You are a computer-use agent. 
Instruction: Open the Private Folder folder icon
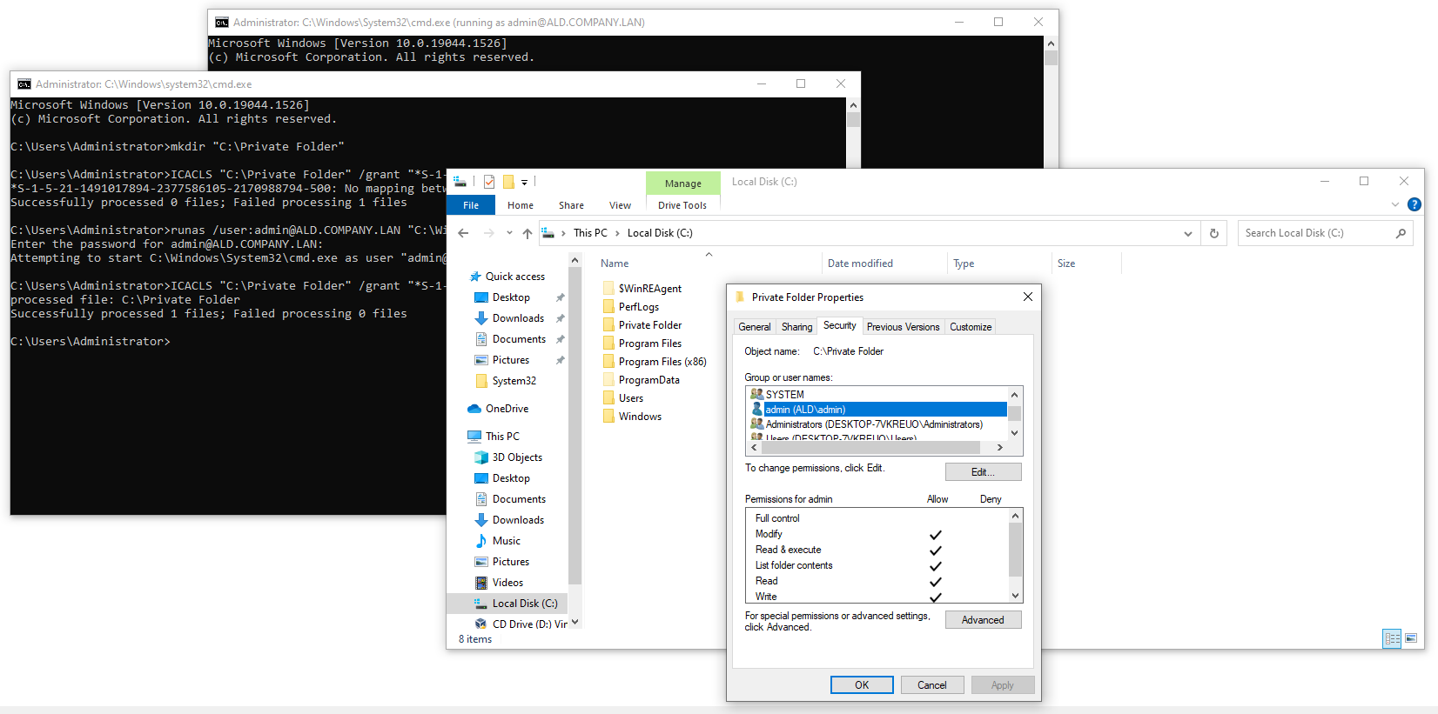(x=608, y=325)
